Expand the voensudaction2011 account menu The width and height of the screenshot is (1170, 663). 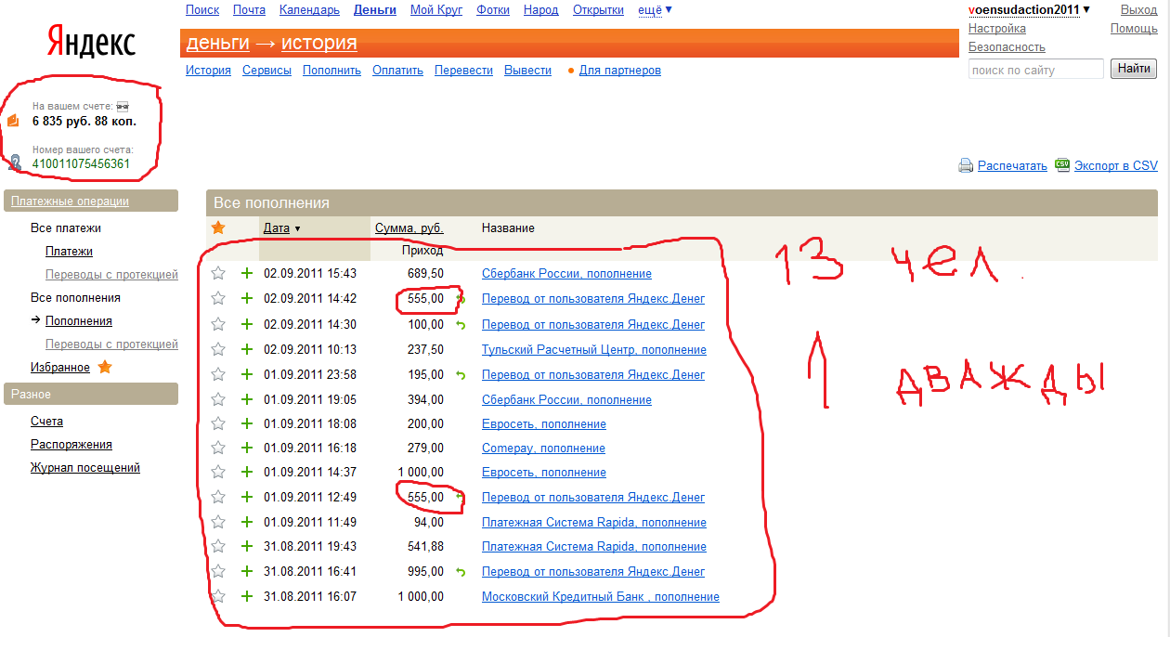click(x=1086, y=10)
